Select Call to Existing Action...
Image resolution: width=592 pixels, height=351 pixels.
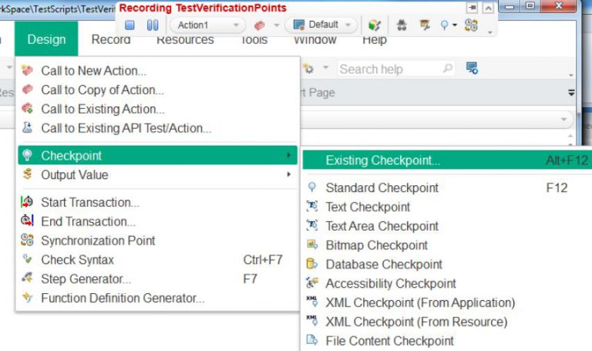click(x=156, y=110)
